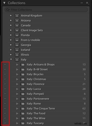The height and width of the screenshot is (126, 92).
Task: Collapse the Collections panel header triangle
Action: (4, 3)
